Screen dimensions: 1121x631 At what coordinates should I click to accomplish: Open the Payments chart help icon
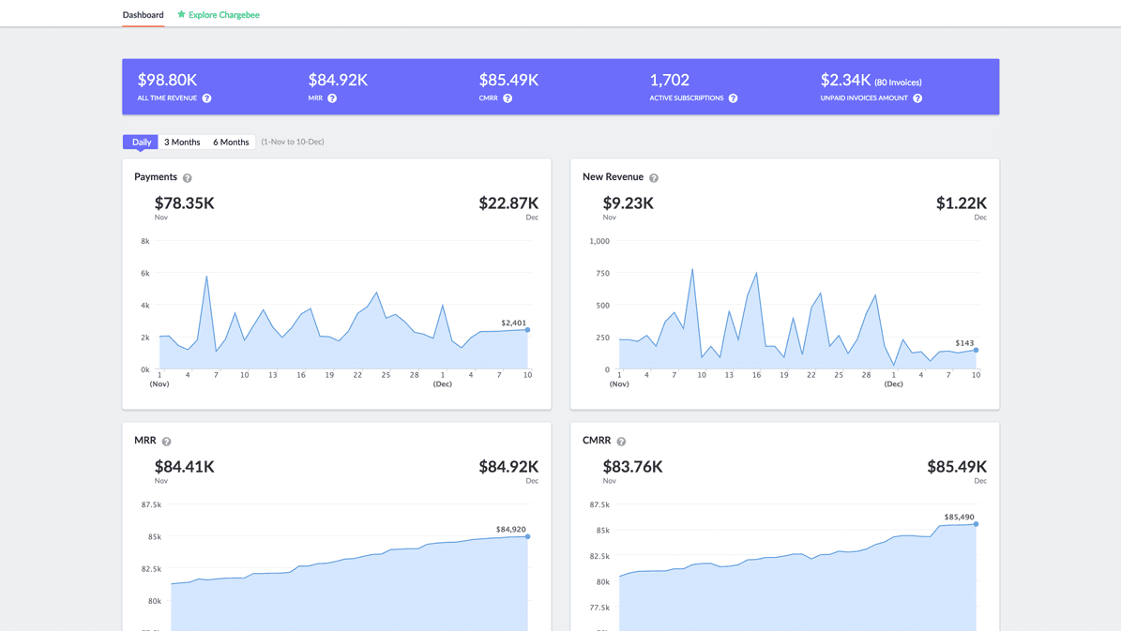click(189, 176)
